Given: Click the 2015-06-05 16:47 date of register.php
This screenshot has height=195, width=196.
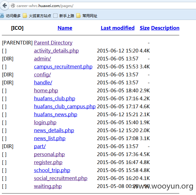Looking at the screenshot, I should 118,162.
